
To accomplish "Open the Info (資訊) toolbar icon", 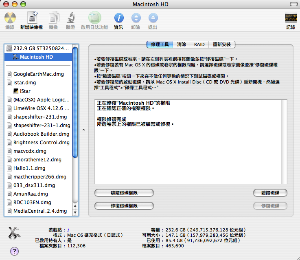I will 119,18.
